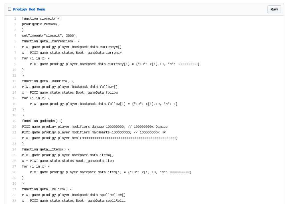Click the code file icon beside the filename

coord(9,9)
